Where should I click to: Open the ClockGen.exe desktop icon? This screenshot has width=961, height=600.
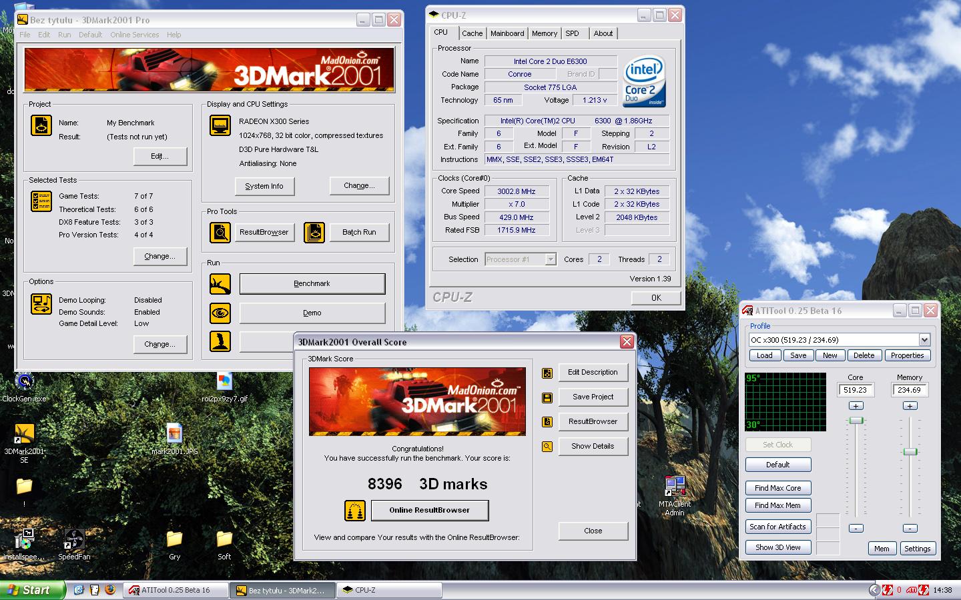point(25,387)
